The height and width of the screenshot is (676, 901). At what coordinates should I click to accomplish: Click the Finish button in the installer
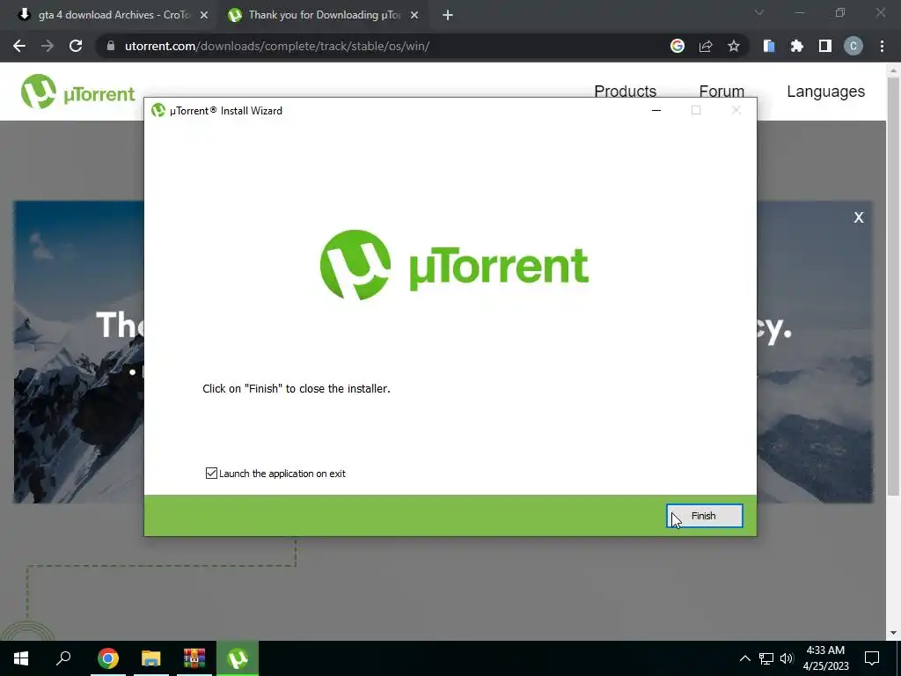pos(705,516)
